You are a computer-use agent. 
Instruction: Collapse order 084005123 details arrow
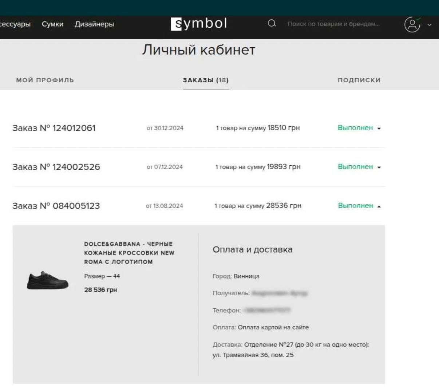(379, 206)
